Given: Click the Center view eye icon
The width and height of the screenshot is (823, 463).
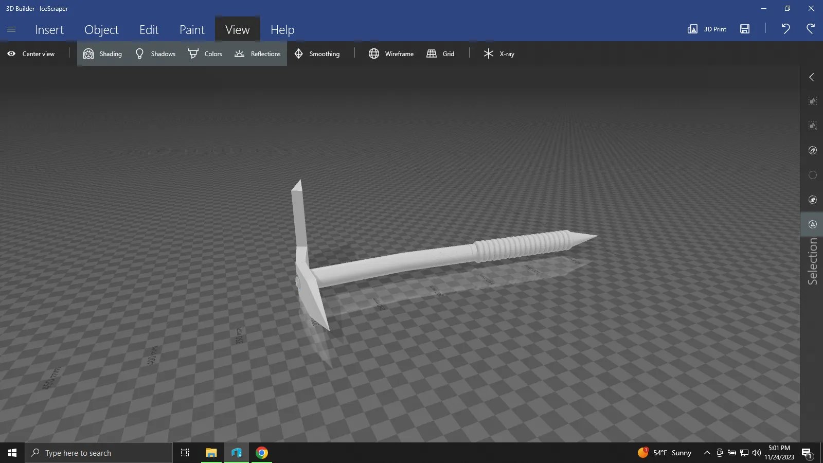Looking at the screenshot, I should click(x=11, y=54).
